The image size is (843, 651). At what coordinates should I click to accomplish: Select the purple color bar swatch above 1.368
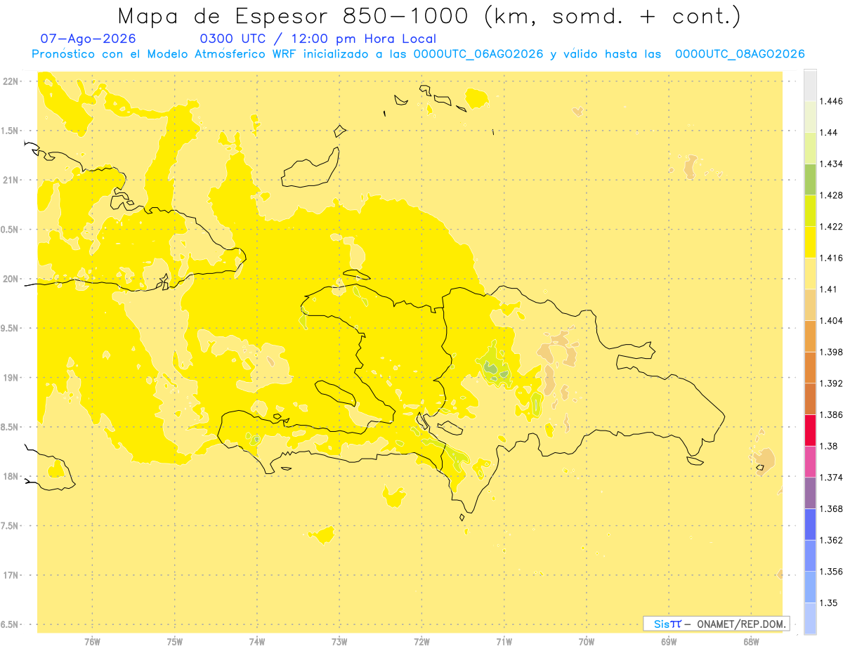[x=810, y=492]
